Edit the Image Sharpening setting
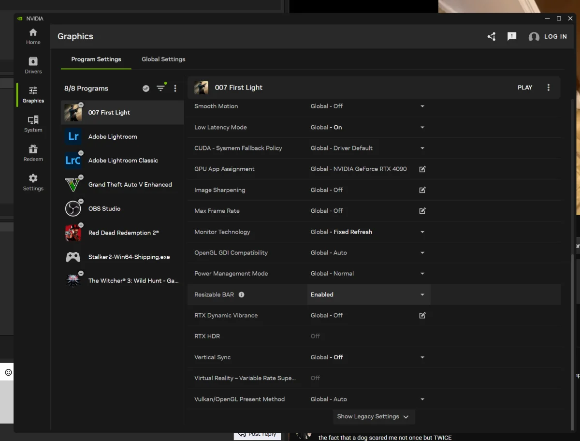Image resolution: width=580 pixels, height=441 pixels. 422,190
